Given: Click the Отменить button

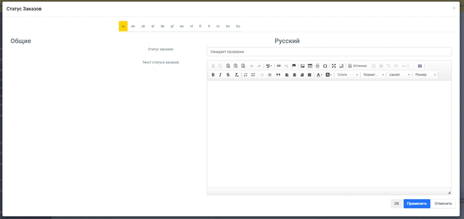Looking at the screenshot, I should [x=443, y=204].
